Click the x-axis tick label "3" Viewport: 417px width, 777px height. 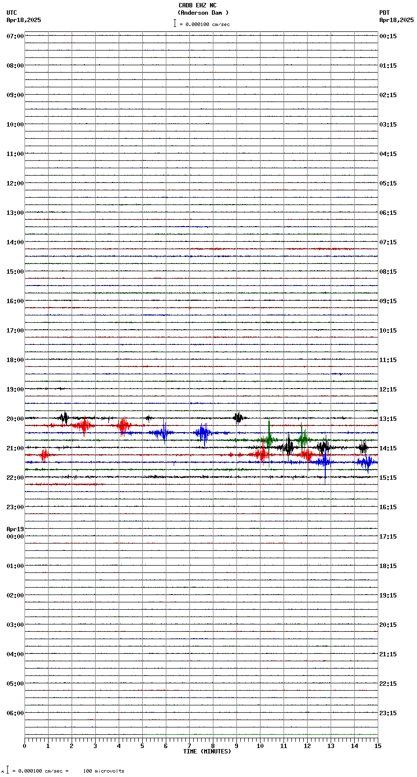coord(95,746)
